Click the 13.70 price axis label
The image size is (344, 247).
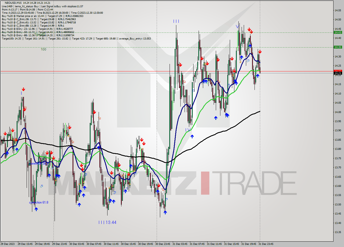[x=338, y=167]
